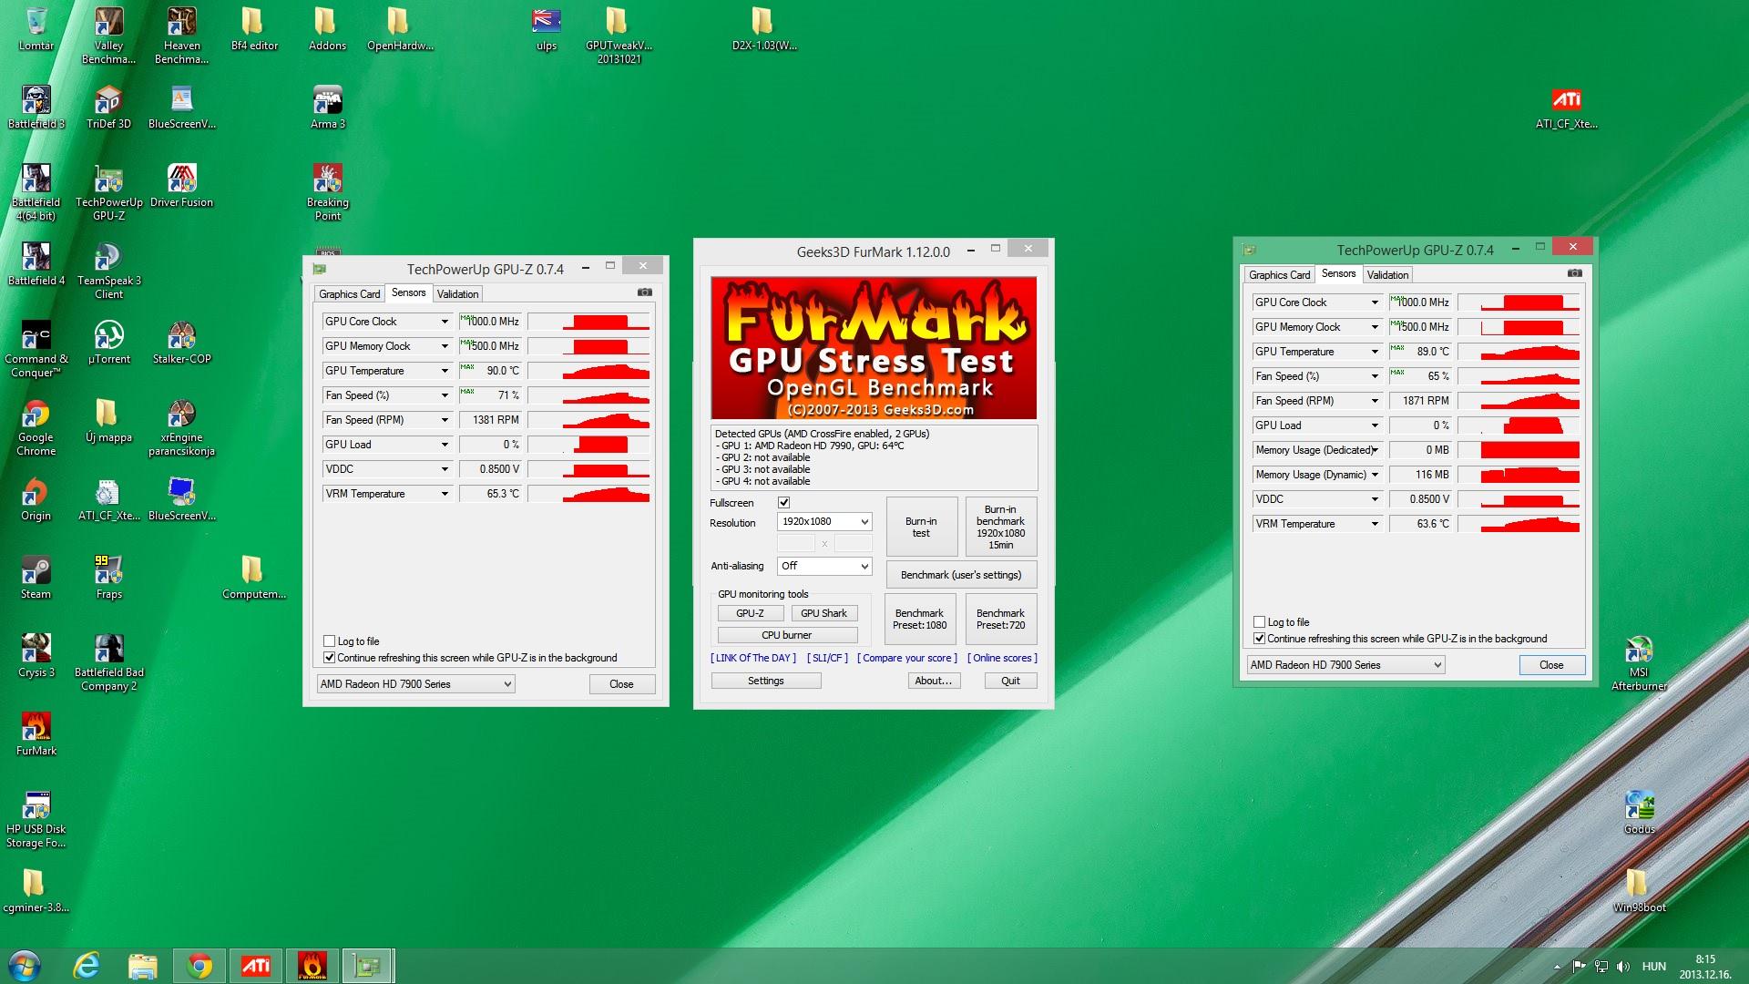The height and width of the screenshot is (984, 1749).
Task: Open FurMark Anti-aliasing dropdown
Action: point(824,567)
